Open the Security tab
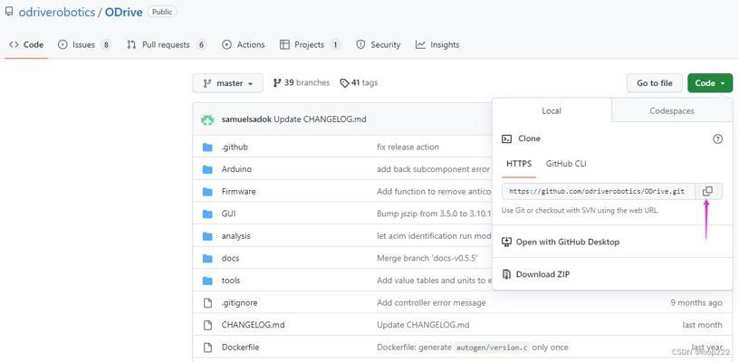 379,44
